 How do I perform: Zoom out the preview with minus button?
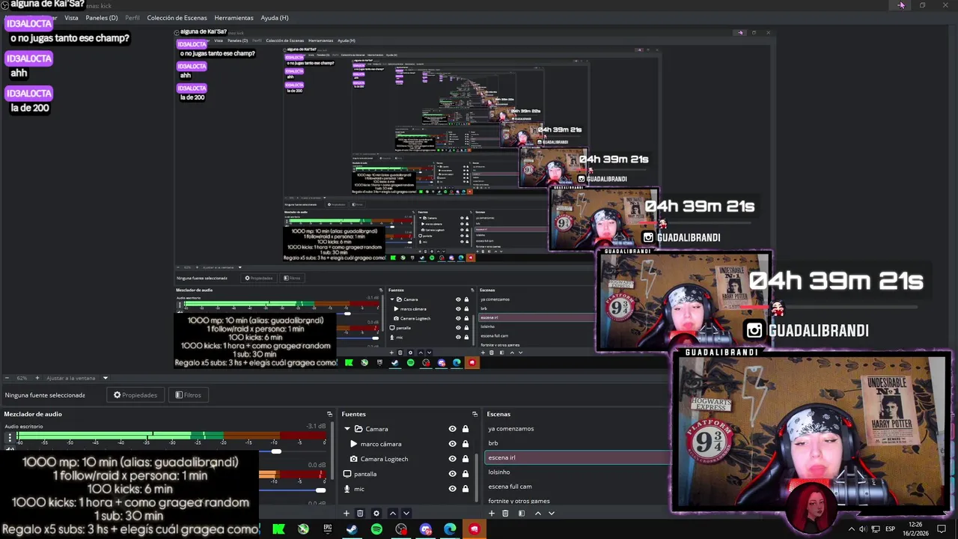(x=7, y=378)
